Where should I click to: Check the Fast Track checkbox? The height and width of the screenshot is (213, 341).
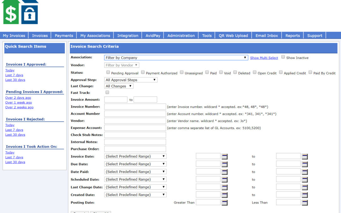point(107,92)
